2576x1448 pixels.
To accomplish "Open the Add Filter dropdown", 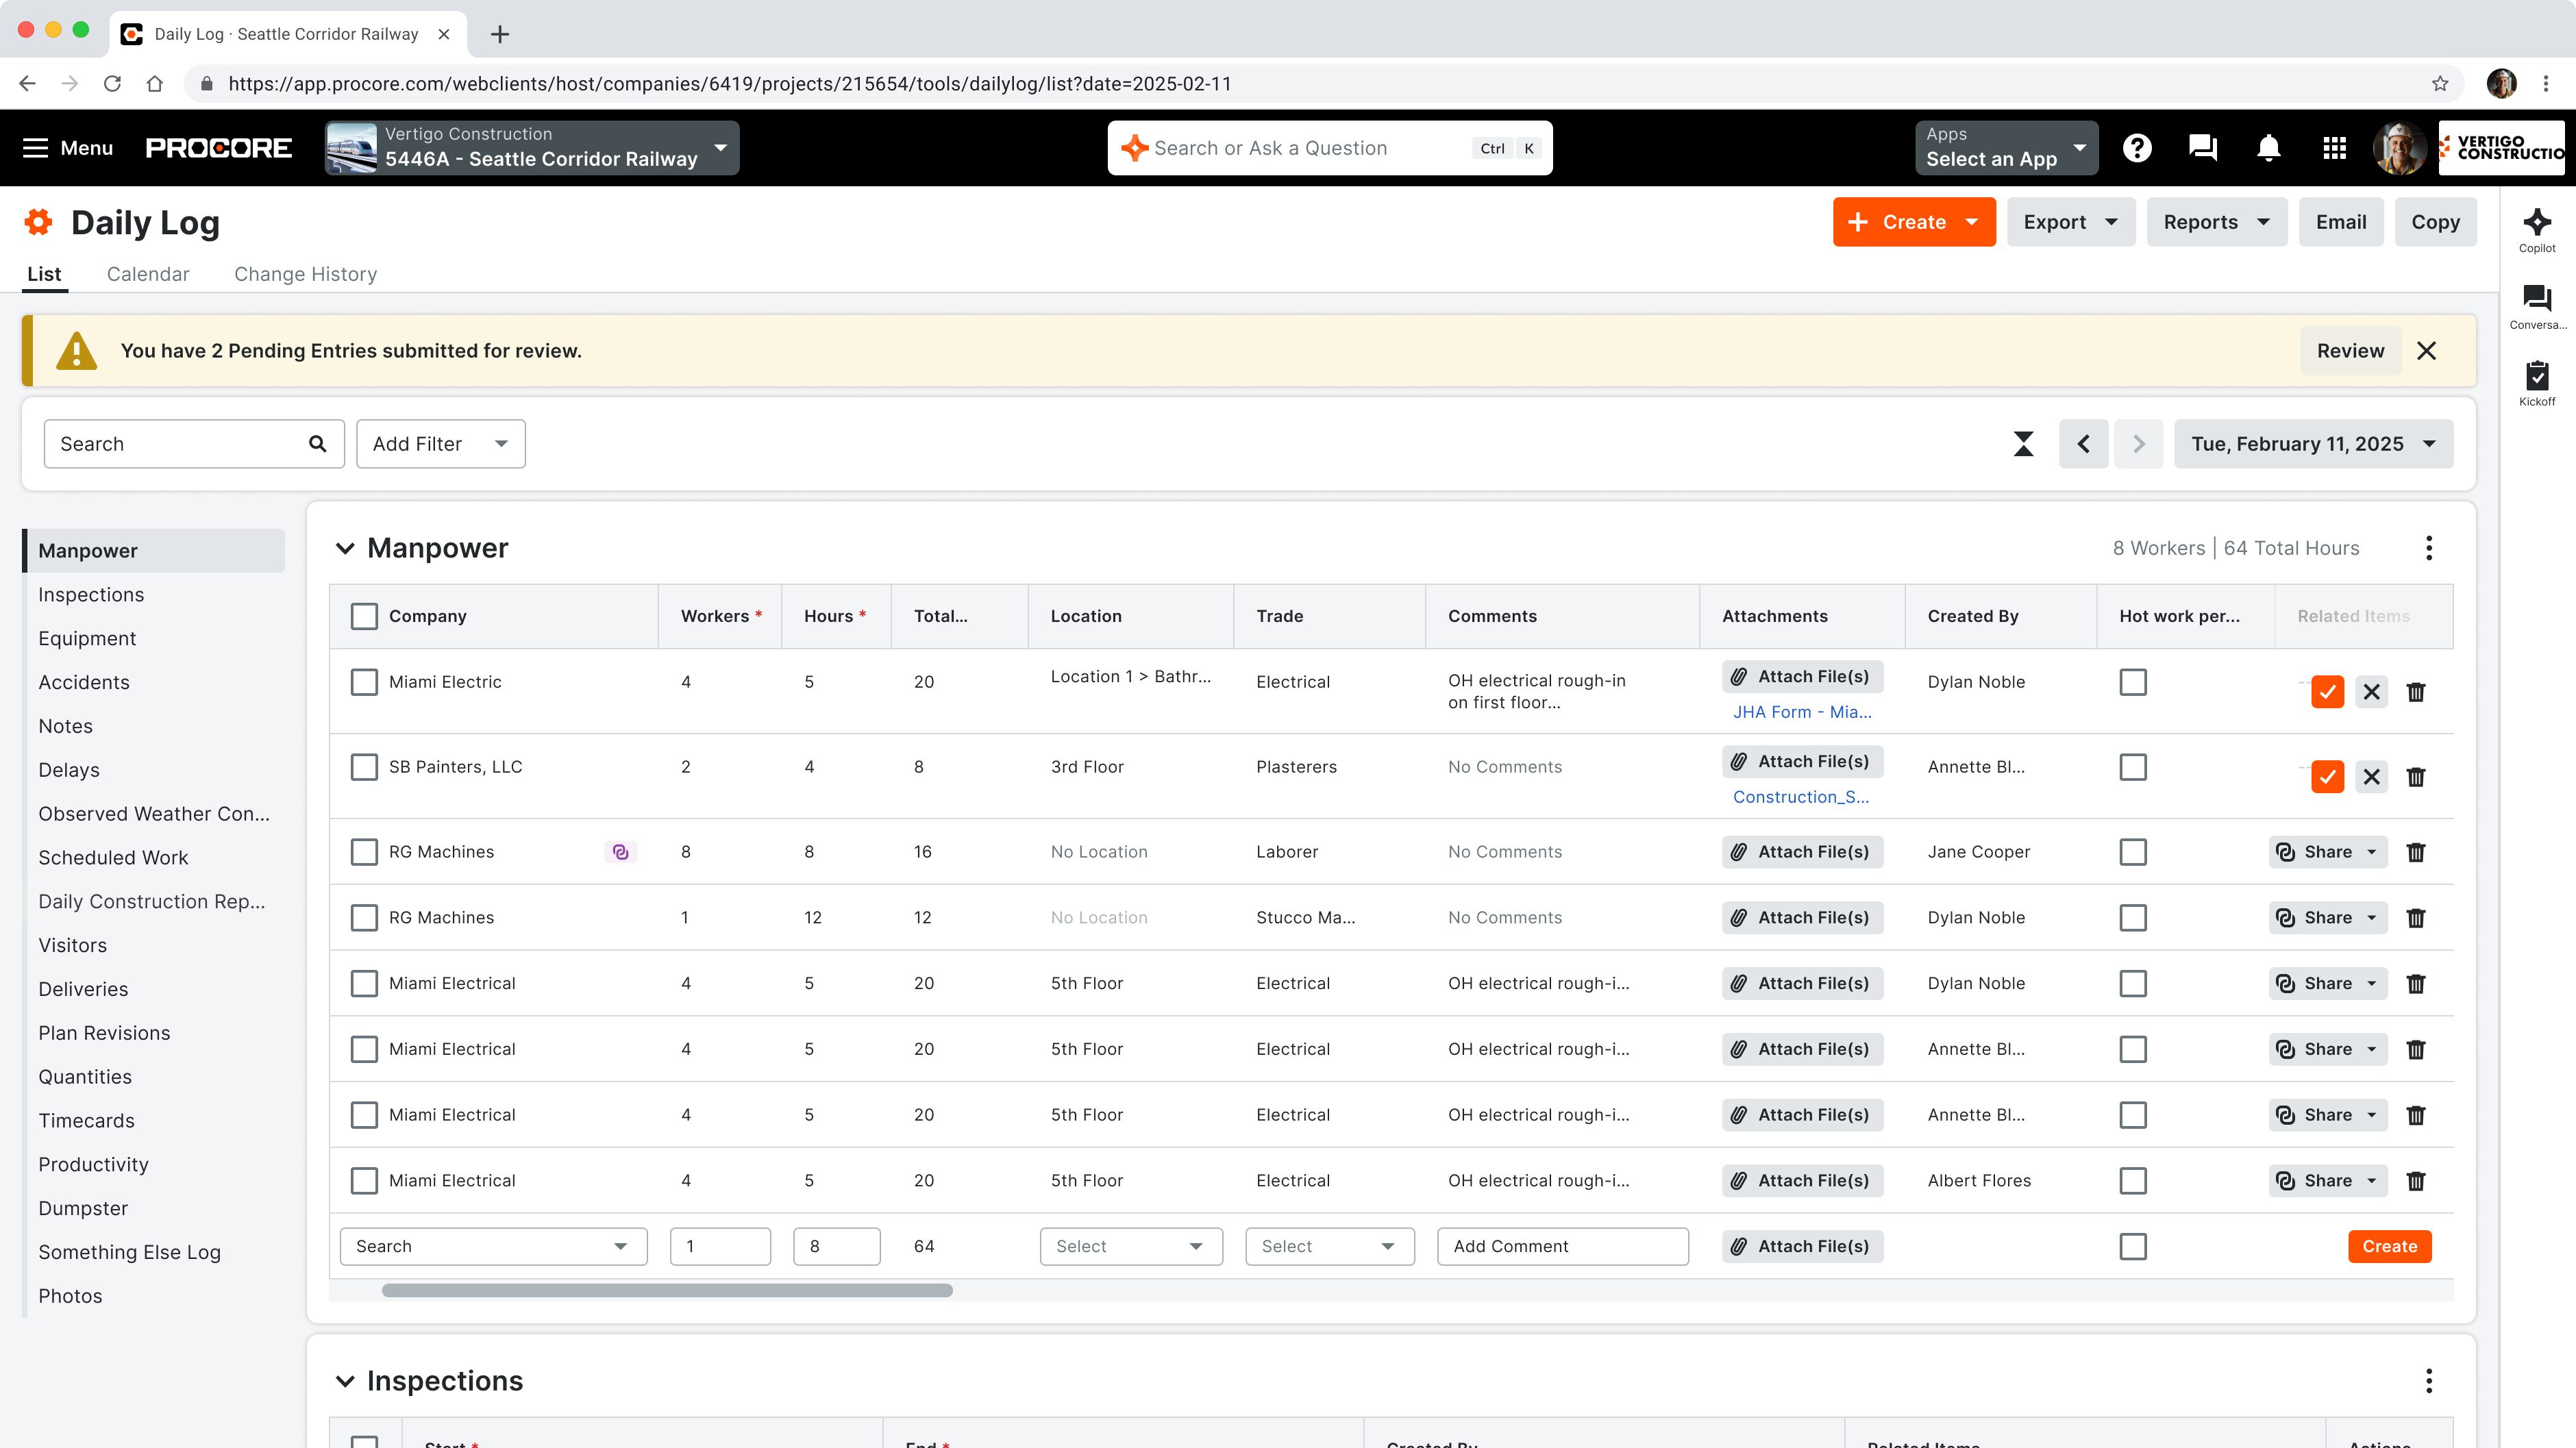I will click(440, 444).
